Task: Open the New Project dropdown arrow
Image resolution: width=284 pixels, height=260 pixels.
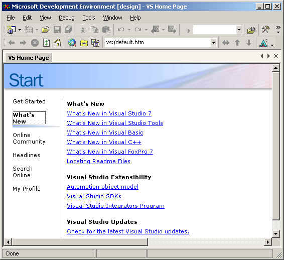Action: (20, 30)
